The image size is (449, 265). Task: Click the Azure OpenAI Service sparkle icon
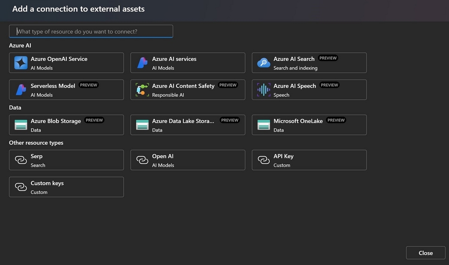click(21, 63)
